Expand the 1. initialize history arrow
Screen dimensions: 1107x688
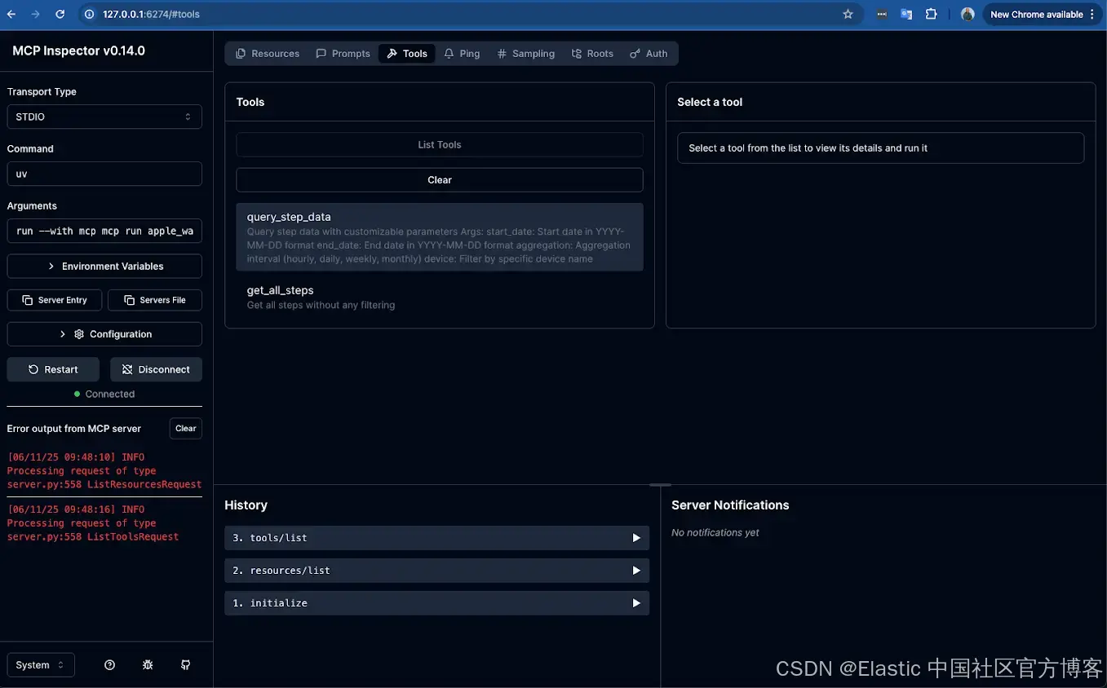click(636, 603)
